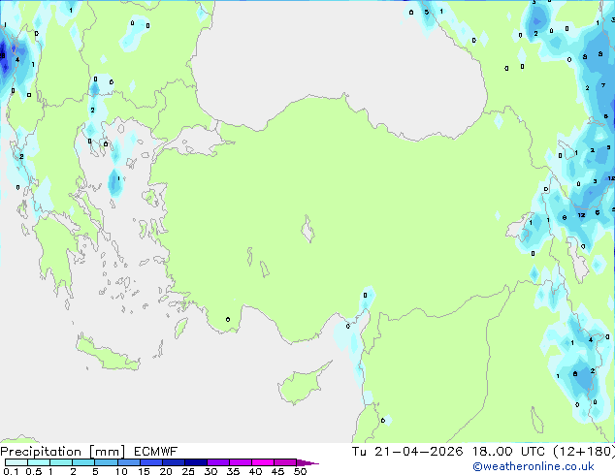Click the 35–40 mm purple legend swatch

pos(240,462)
